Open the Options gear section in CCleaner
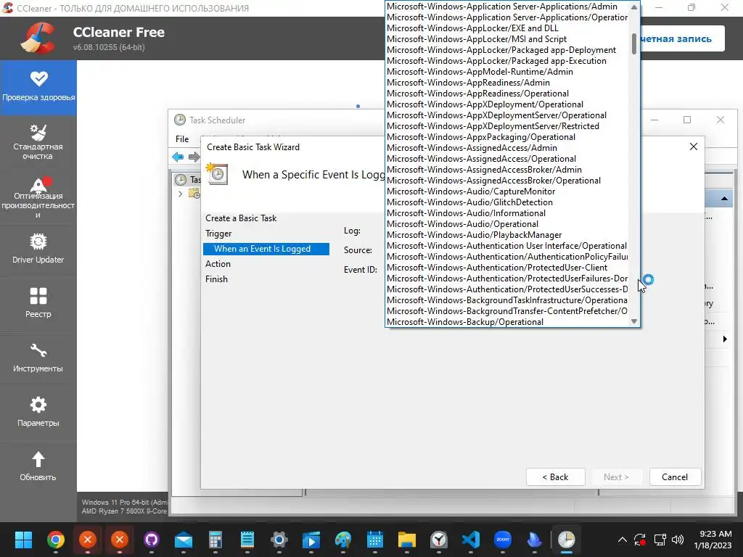Image resolution: width=743 pixels, height=557 pixels. tap(38, 413)
